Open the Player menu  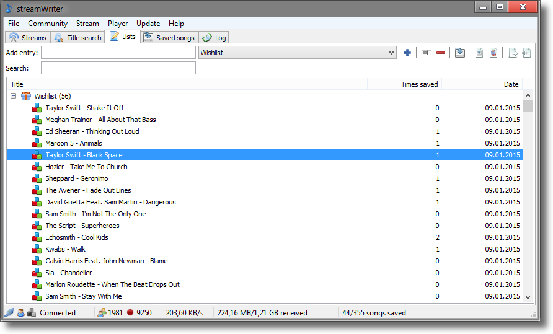coord(118,24)
